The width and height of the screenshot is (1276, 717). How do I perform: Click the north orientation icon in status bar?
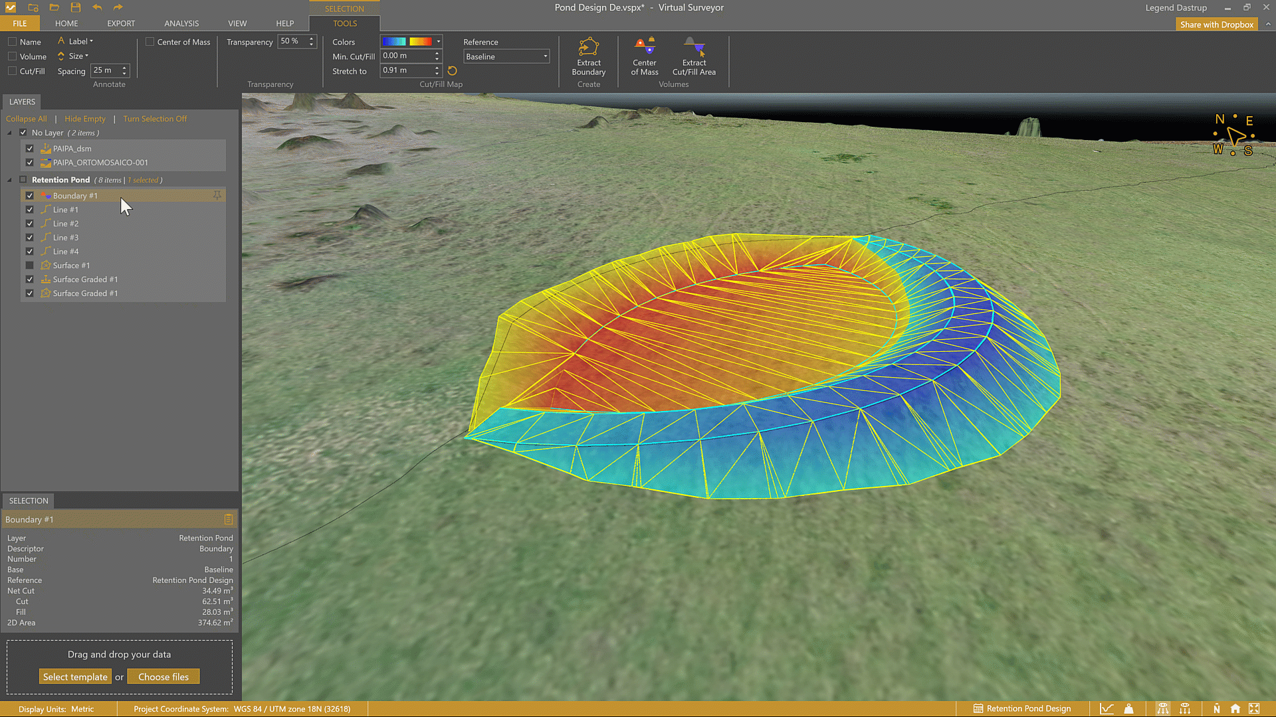[x=1216, y=708]
